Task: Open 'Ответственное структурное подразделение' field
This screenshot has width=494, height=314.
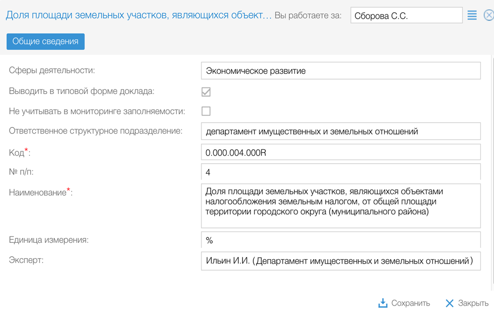Action: coord(341,132)
